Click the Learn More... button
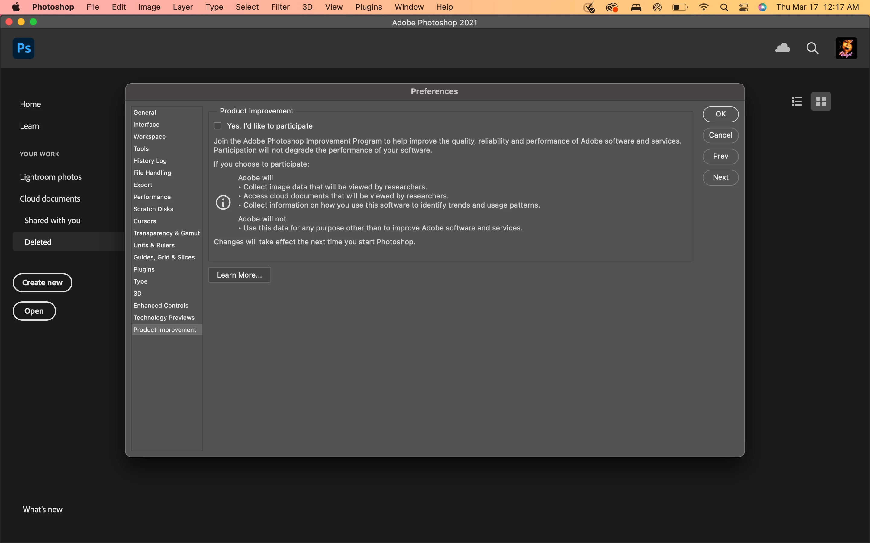The width and height of the screenshot is (870, 543). 240,275
